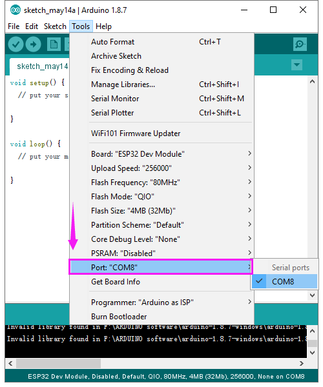The height and width of the screenshot is (387, 323).
Task: Choose Manage Libraries from Tools menu
Action: coord(161,84)
